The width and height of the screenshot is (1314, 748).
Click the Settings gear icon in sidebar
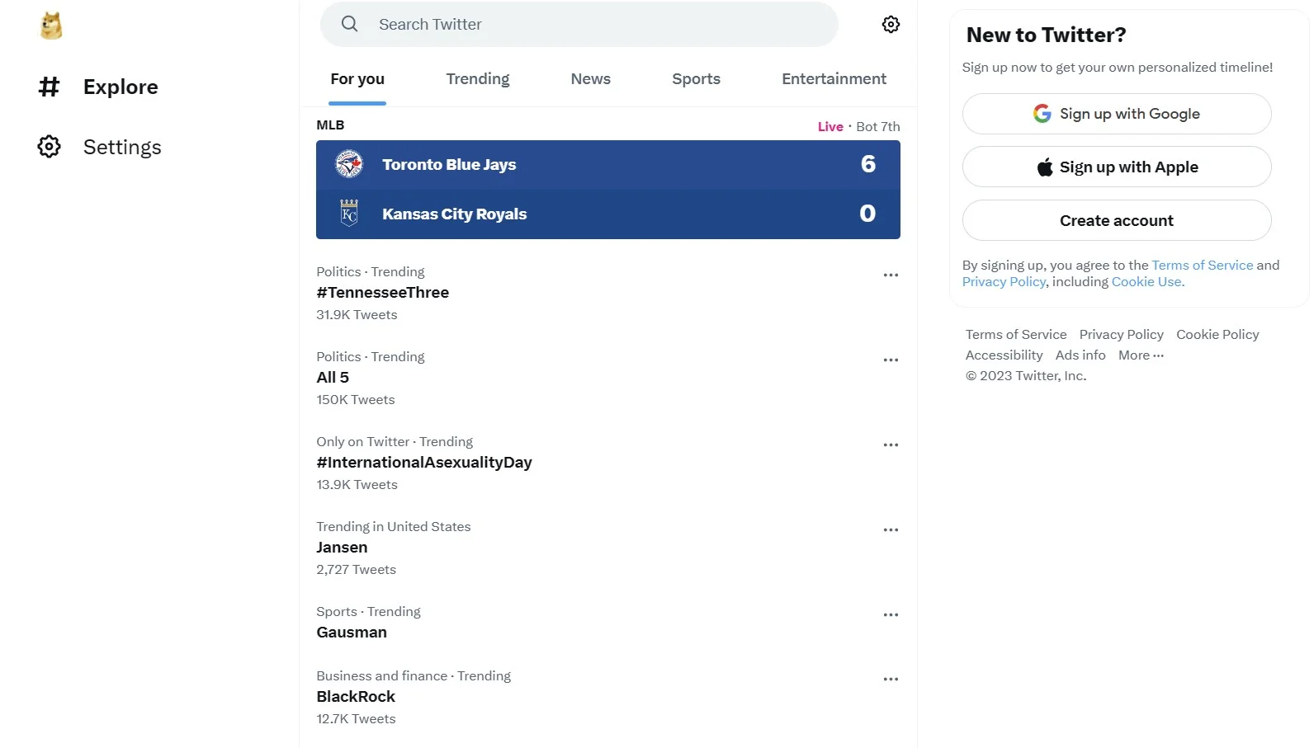coord(50,147)
